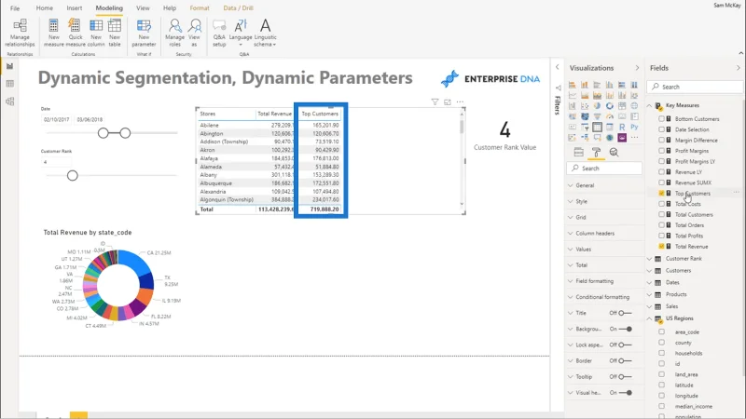Expand the Sales table in Fields
Viewport: 746px width, 419px height.
pos(650,306)
